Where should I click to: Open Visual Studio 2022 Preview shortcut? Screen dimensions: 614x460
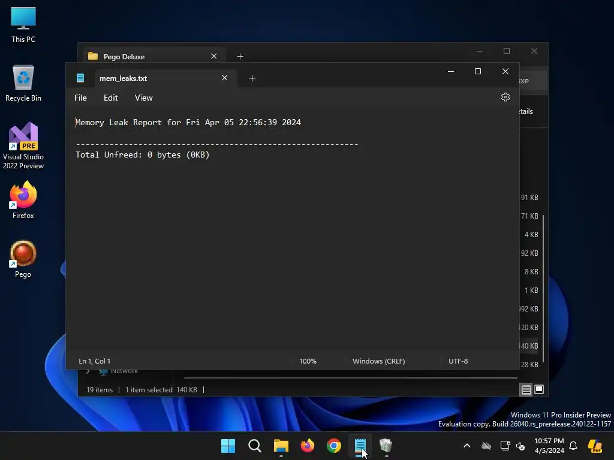23,146
